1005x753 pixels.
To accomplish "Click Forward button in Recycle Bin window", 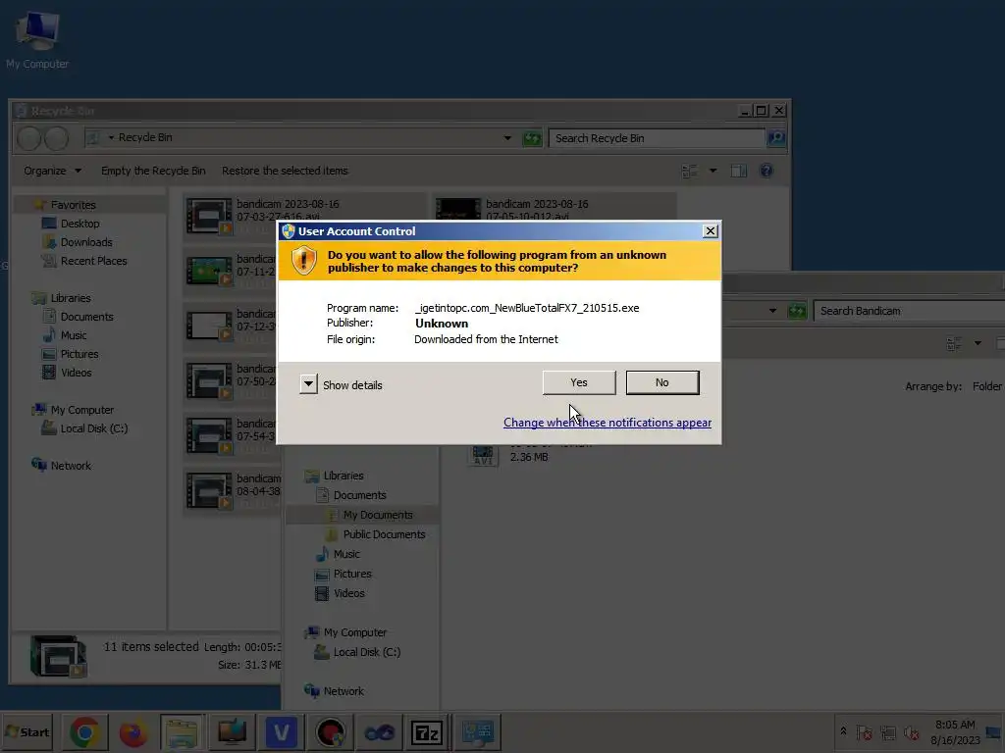I will (56, 138).
